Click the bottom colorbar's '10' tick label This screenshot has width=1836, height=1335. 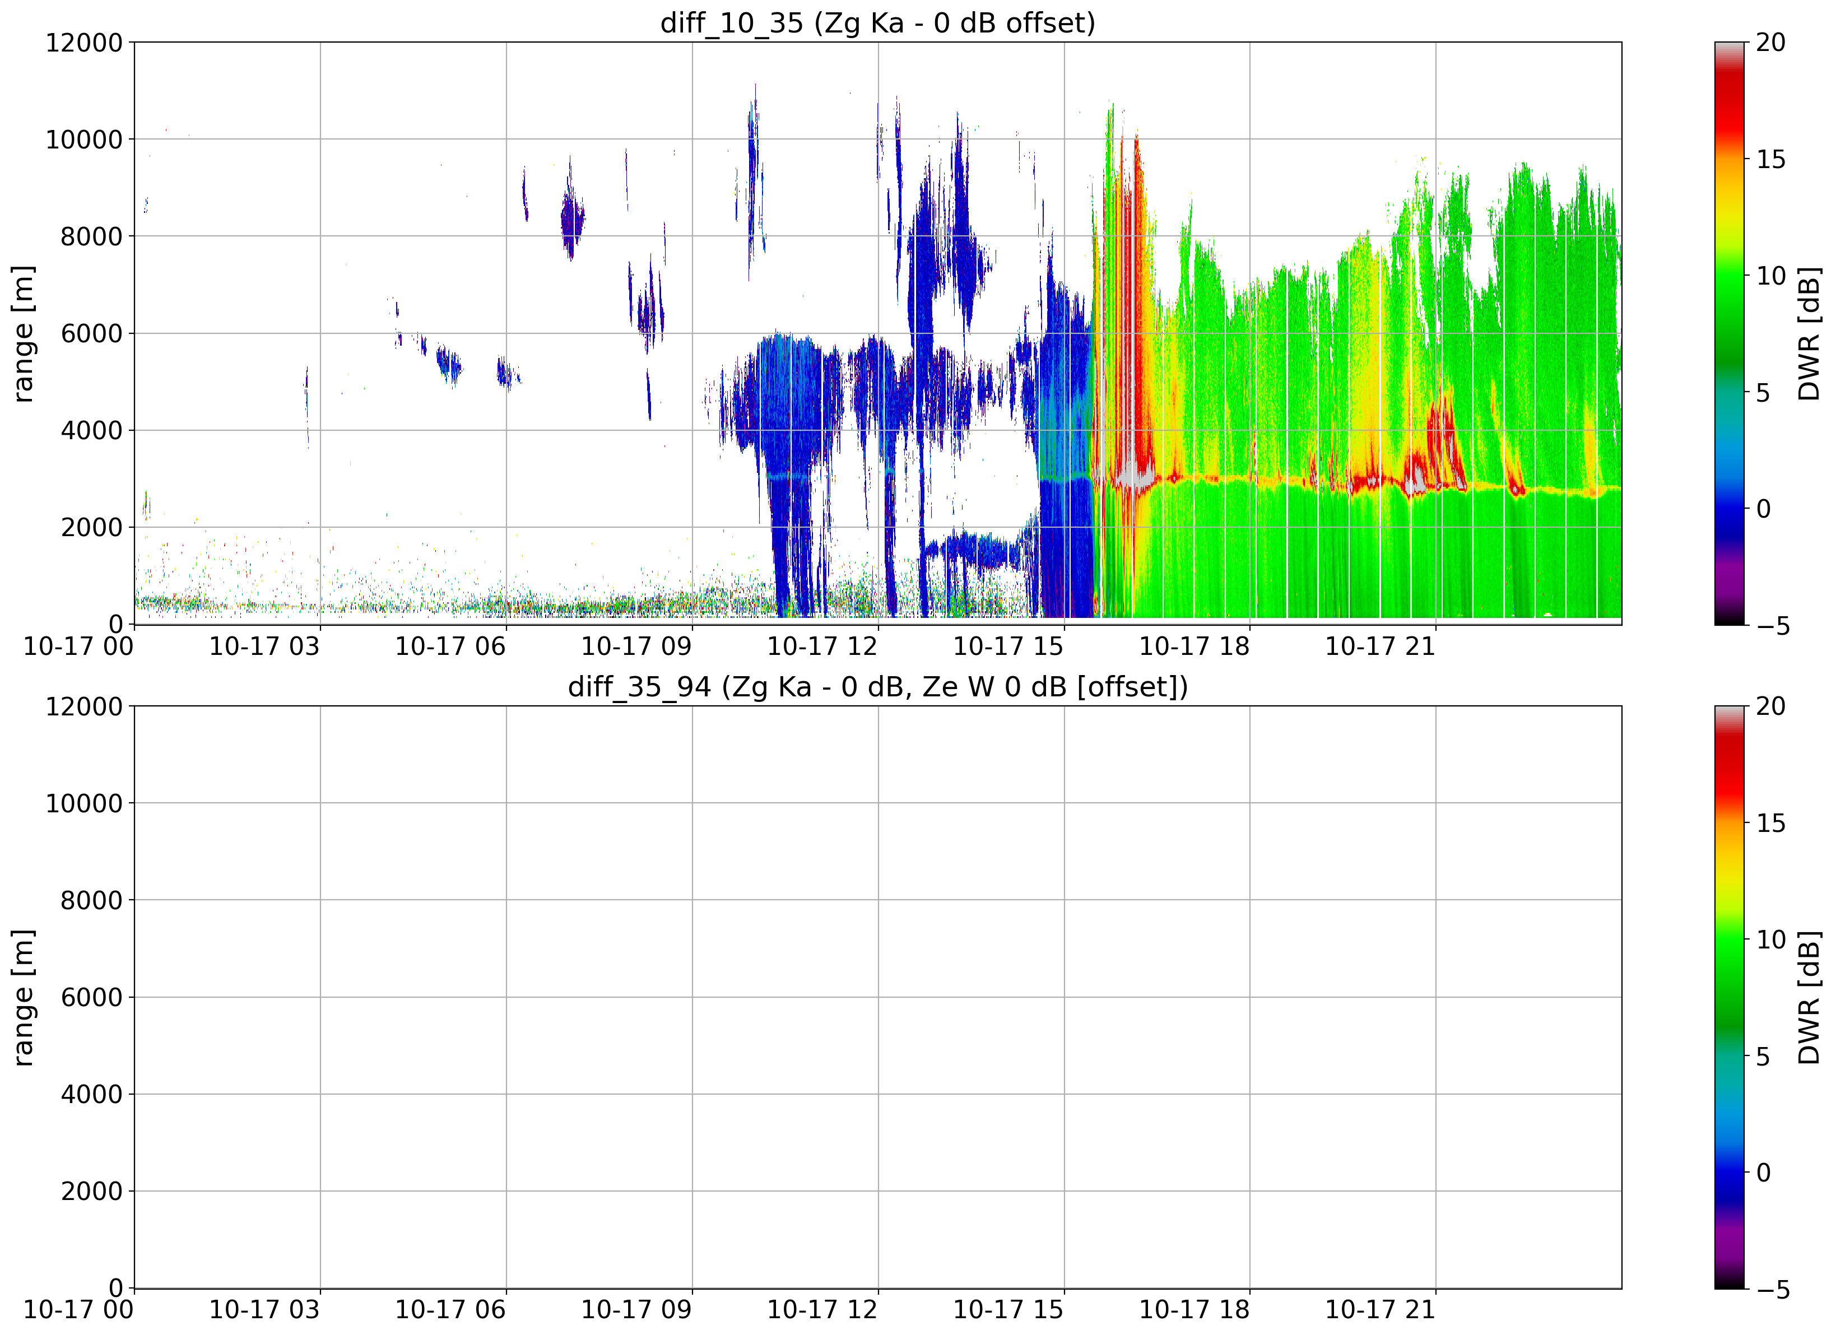click(x=1770, y=940)
